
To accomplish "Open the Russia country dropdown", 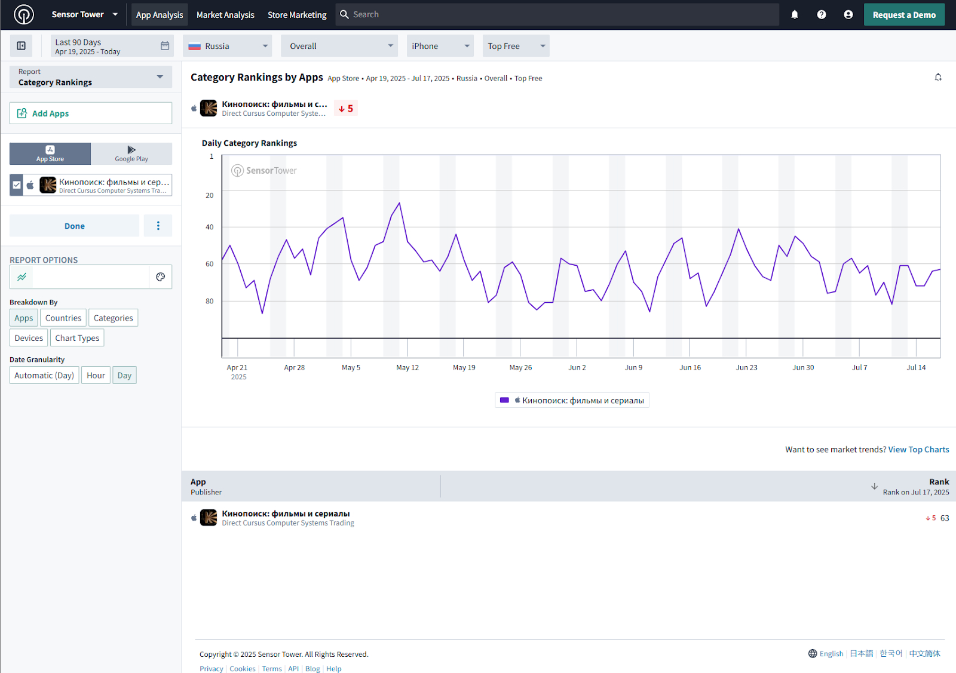I will point(228,46).
